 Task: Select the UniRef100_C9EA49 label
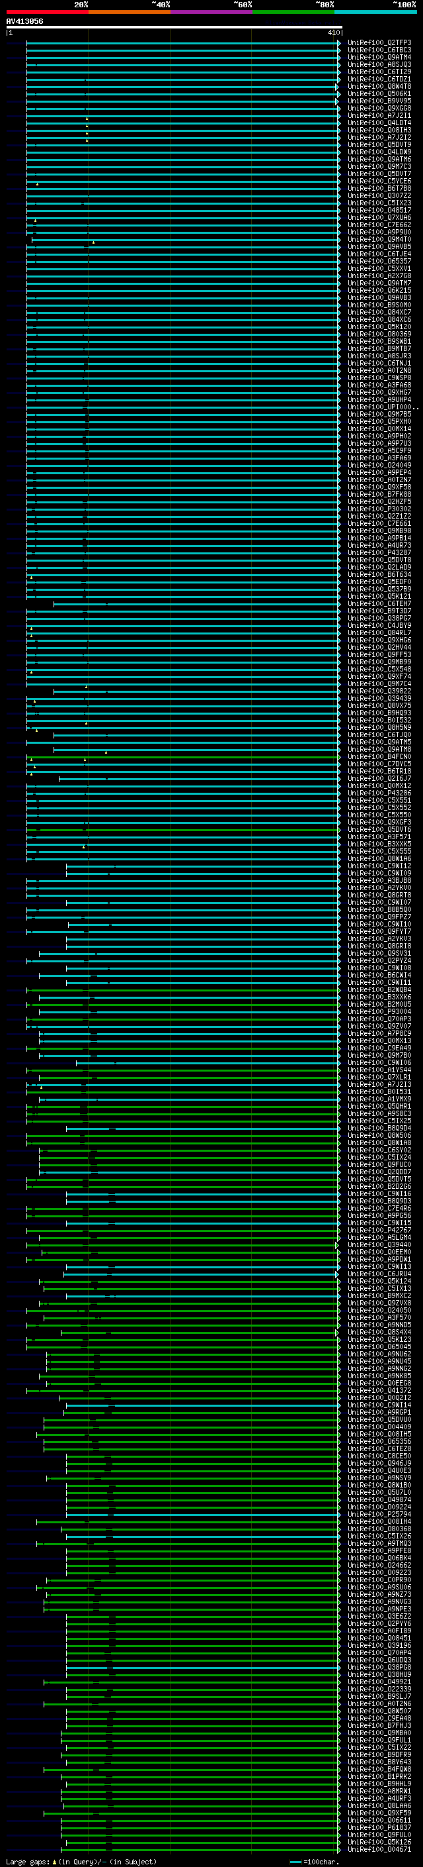pos(379,1048)
